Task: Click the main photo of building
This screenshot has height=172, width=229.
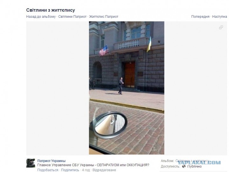Action: [x=127, y=88]
